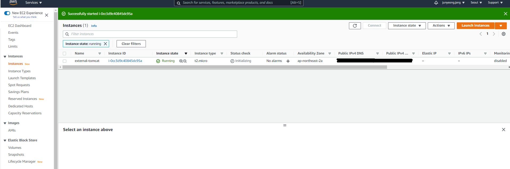Open the Support dropdown menu
Screen dimensions: 510x169
(495, 3)
